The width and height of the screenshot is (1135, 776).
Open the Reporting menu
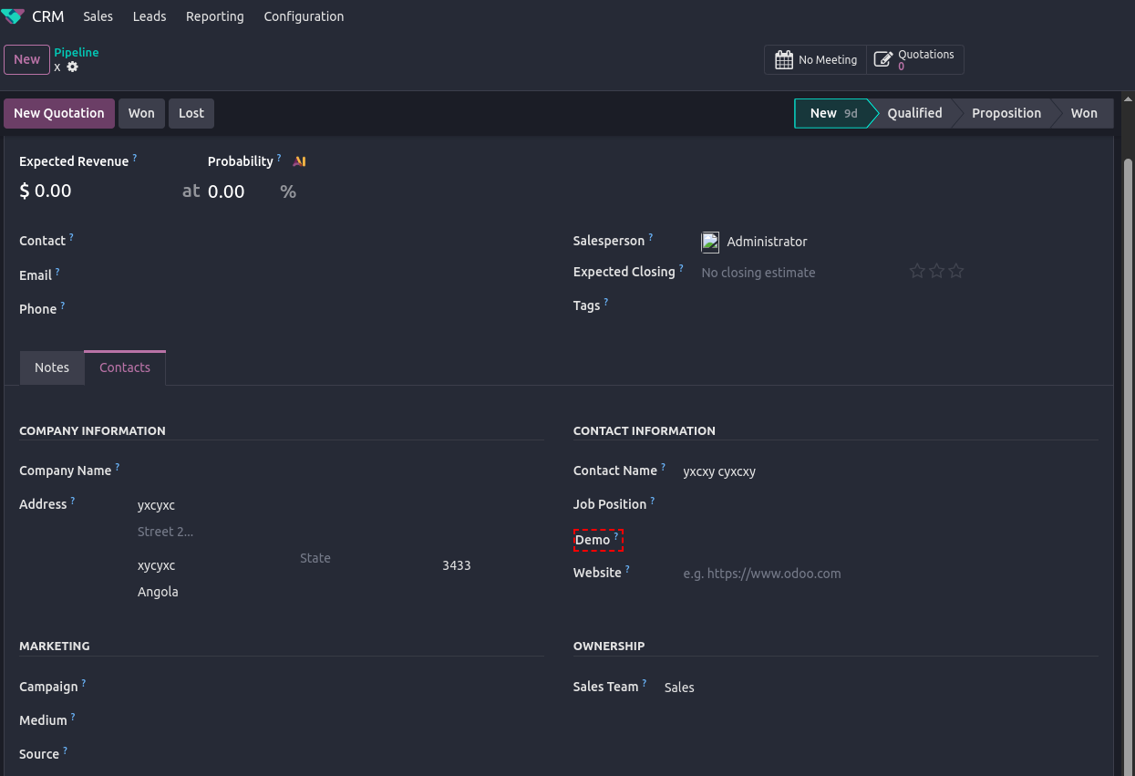[x=214, y=16]
